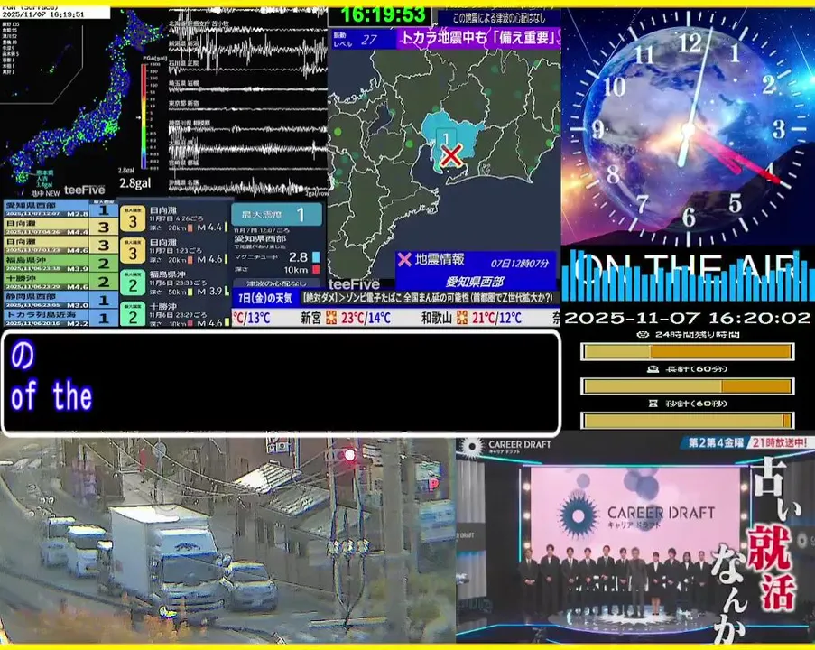Click the 7日(金)の天気 weather label

tap(265, 299)
